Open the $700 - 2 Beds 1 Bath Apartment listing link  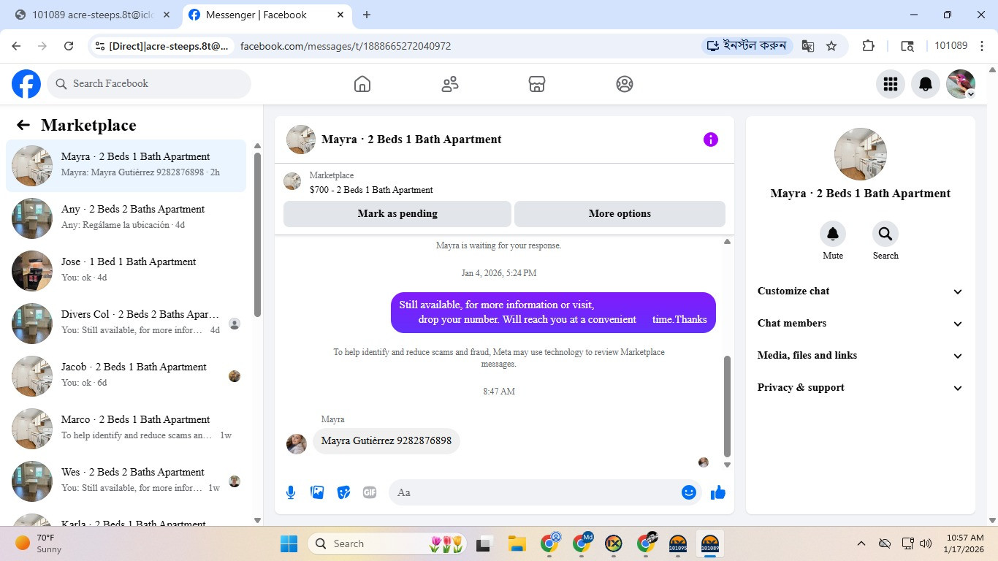coord(371,190)
